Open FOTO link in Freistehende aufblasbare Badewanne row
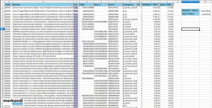The width and height of the screenshot is (212, 108). (x=76, y=19)
